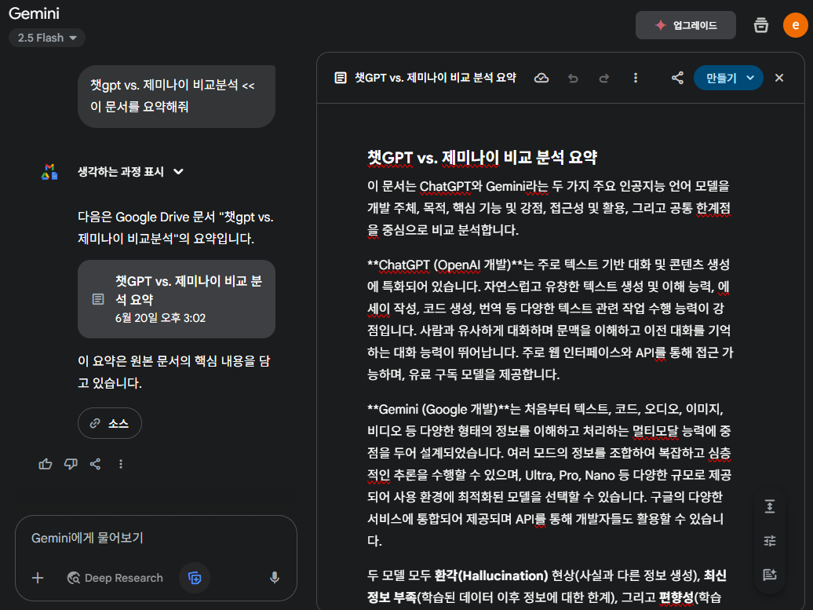This screenshot has width=813, height=610.
Task: Click the cloud saved status icon
Action: pyautogui.click(x=541, y=78)
